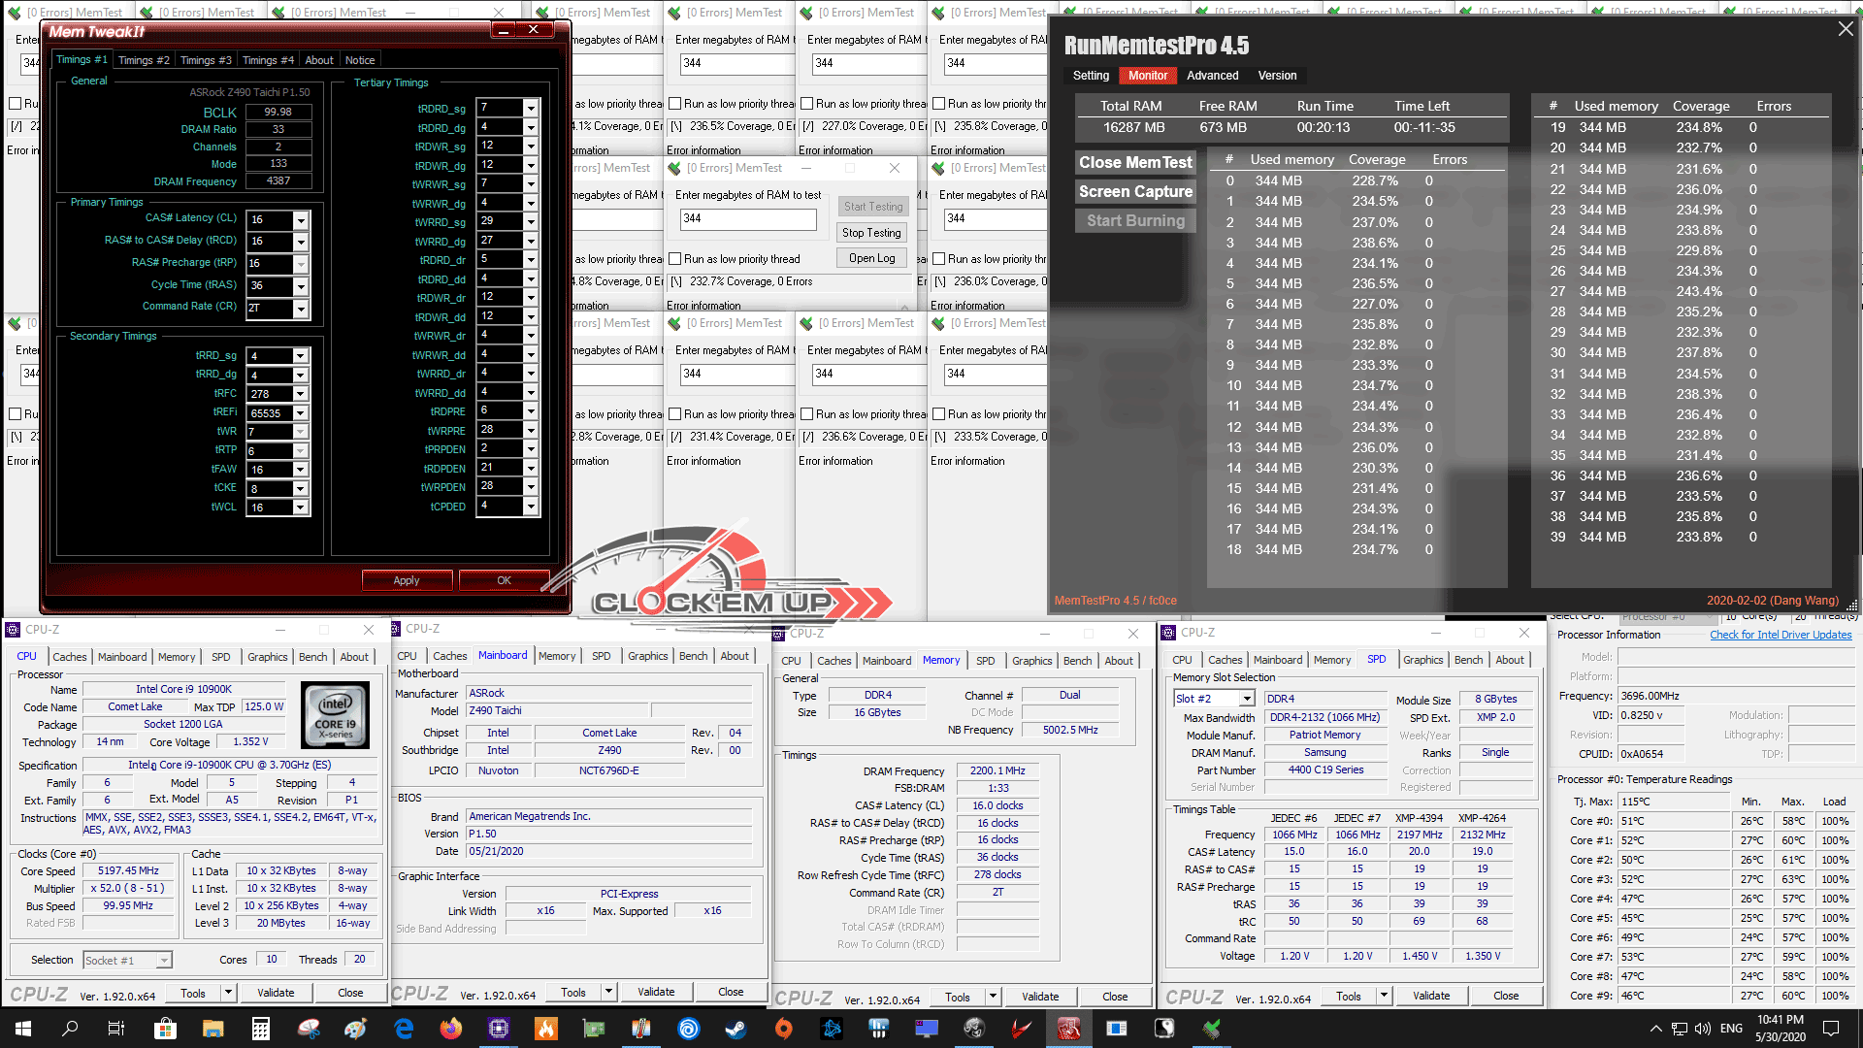Open the Command Rate (CR) dropdown in Mem TweakIt
This screenshot has width=1863, height=1048.
301,309
